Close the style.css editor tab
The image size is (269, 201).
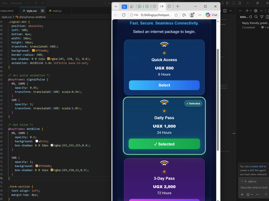pyautogui.click(x=43, y=11)
